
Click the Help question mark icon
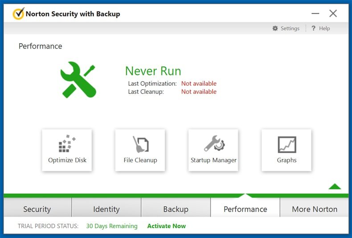pyautogui.click(x=313, y=28)
